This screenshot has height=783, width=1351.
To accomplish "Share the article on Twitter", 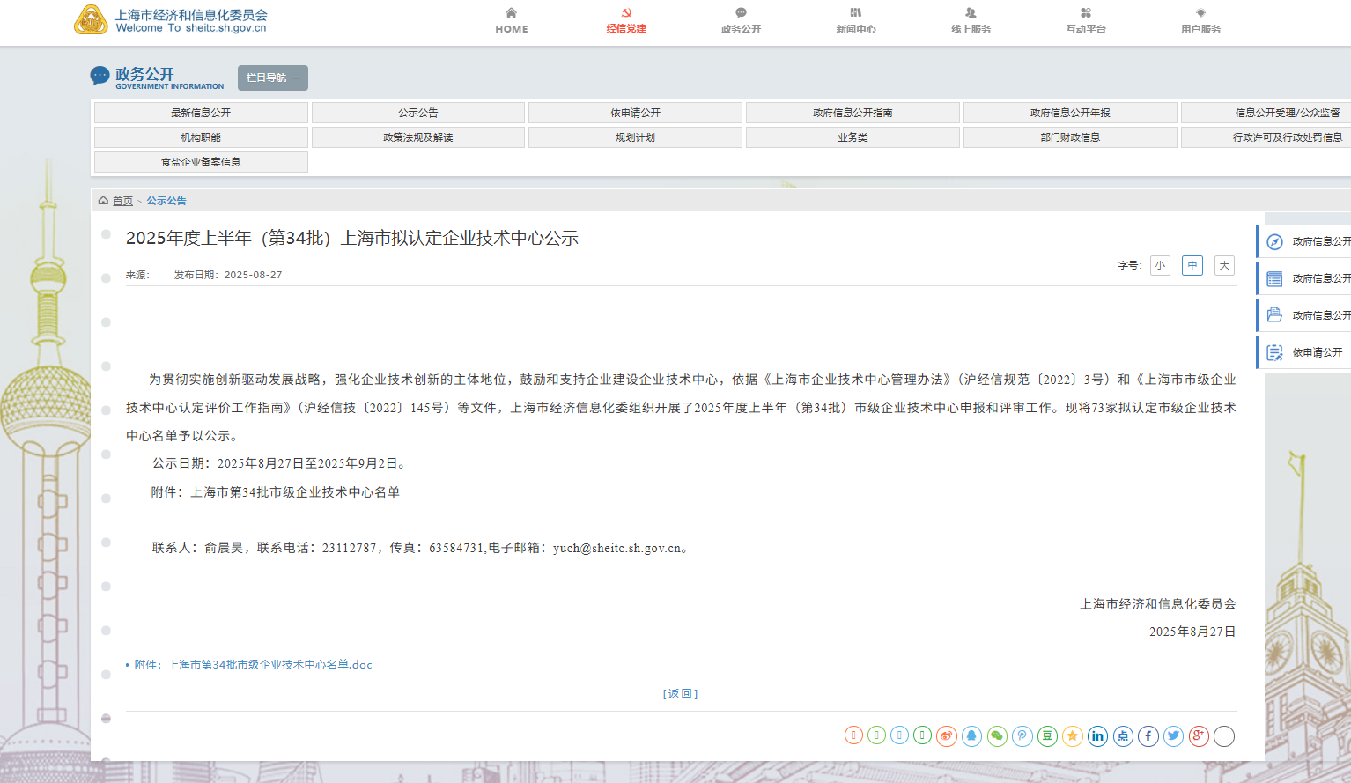I will [1173, 736].
